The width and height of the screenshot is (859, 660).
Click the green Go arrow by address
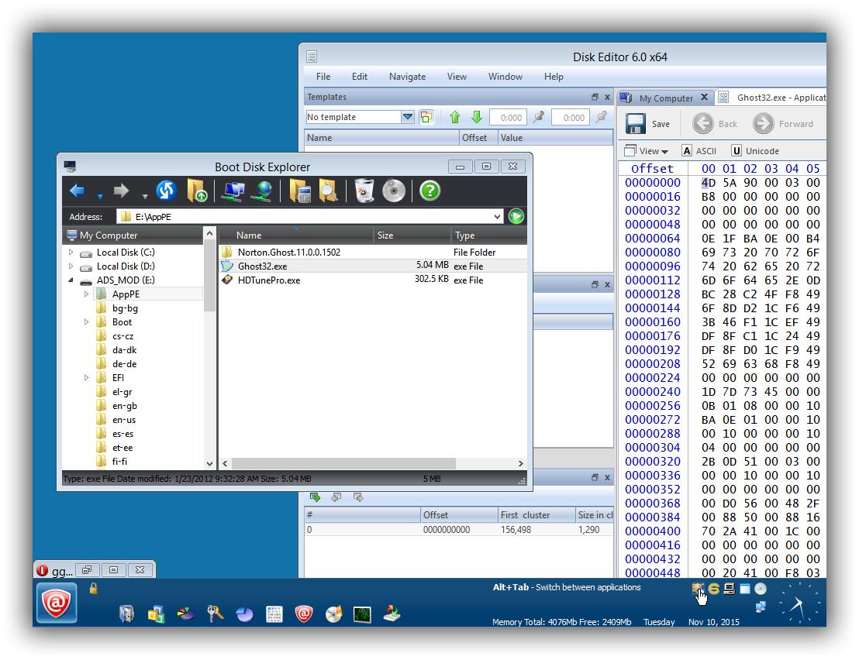[516, 216]
